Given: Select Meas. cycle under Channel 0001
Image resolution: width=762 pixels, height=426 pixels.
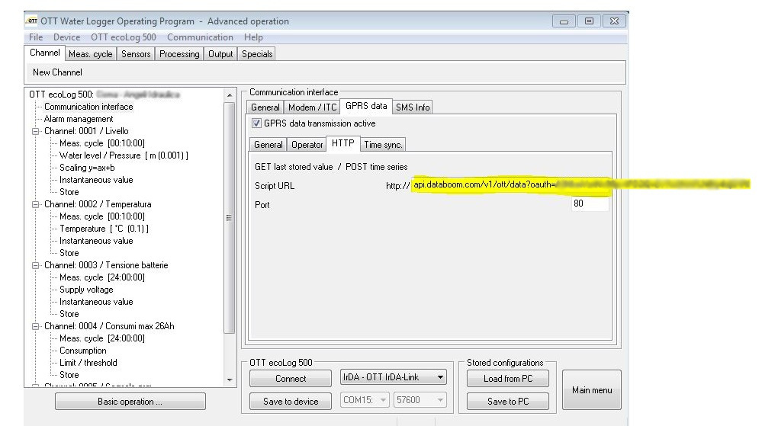Looking at the screenshot, I should (x=102, y=143).
